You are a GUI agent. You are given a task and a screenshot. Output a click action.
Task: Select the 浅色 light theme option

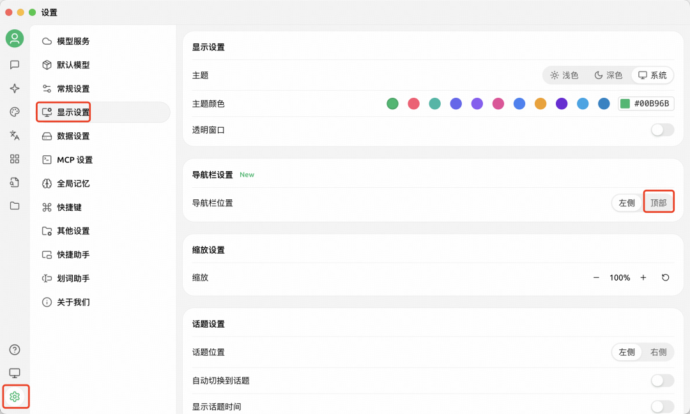tap(564, 75)
